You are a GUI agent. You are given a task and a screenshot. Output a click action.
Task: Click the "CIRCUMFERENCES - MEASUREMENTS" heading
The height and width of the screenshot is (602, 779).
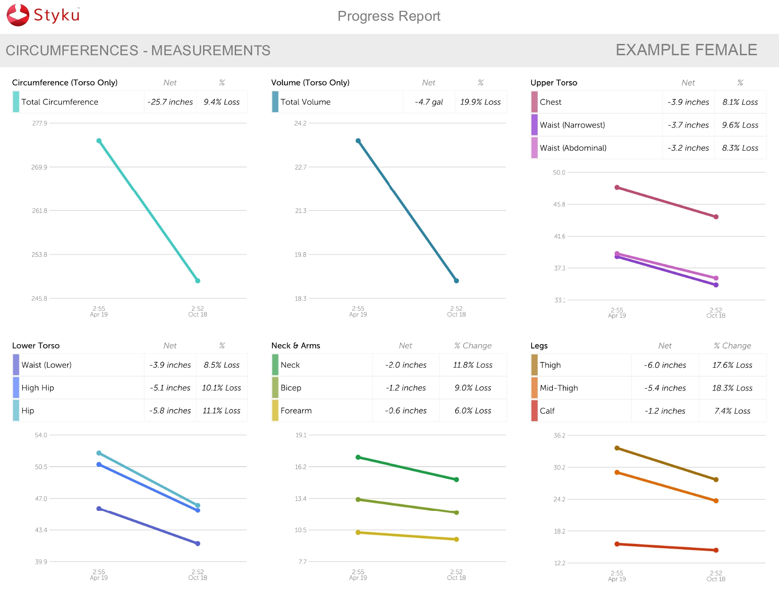click(138, 51)
